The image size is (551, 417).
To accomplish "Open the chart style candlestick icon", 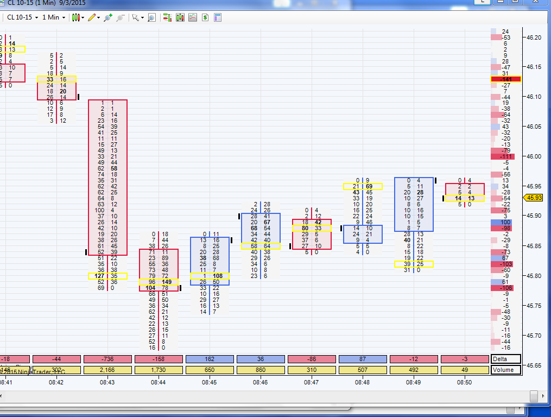I will point(75,17).
